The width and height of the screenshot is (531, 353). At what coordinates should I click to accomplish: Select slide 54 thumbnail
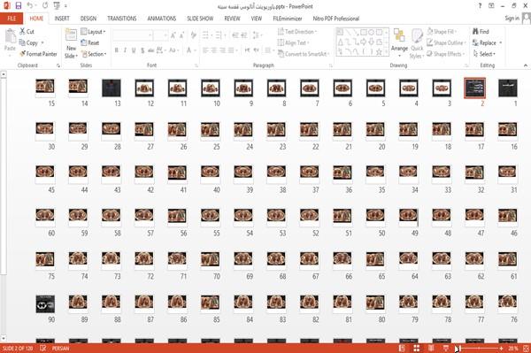243,218
